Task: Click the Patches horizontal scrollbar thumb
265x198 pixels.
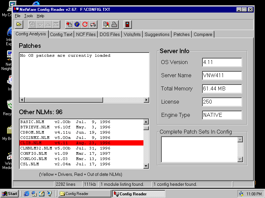Action: 64,100
